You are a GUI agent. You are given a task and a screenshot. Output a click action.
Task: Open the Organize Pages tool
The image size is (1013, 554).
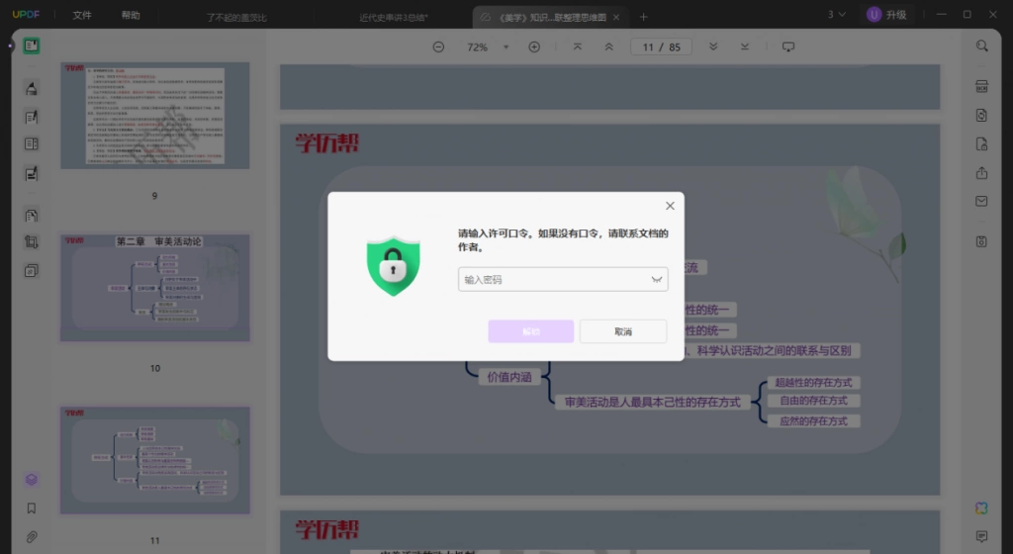(31, 215)
